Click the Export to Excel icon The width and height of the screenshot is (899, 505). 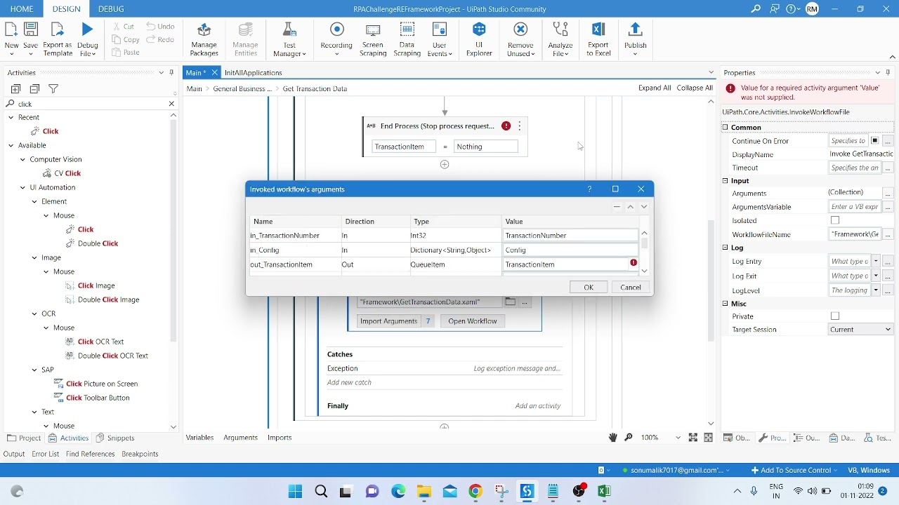pos(598,39)
